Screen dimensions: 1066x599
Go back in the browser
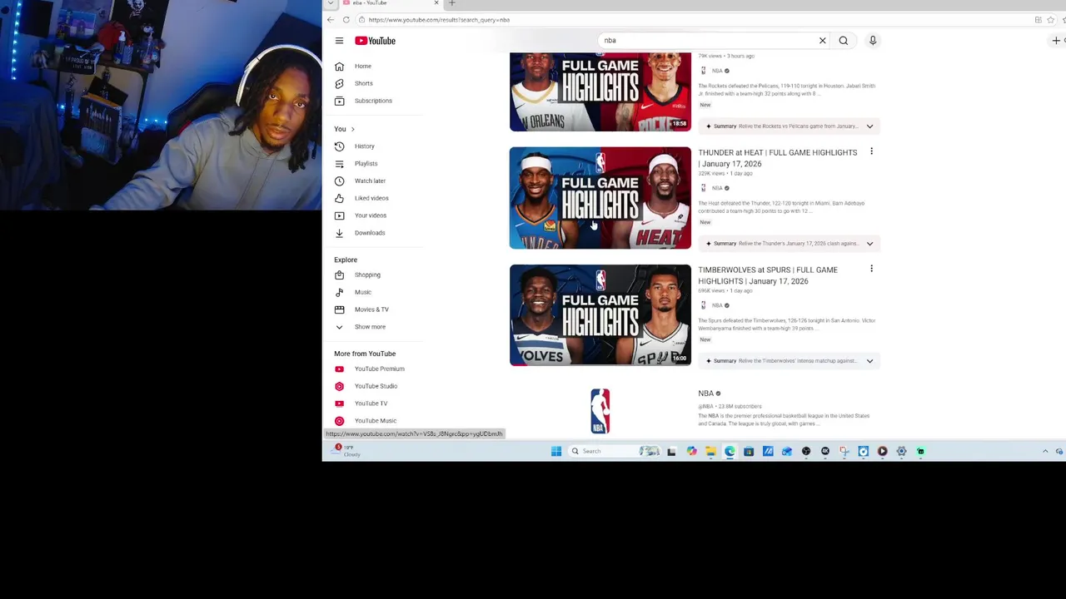(x=331, y=19)
